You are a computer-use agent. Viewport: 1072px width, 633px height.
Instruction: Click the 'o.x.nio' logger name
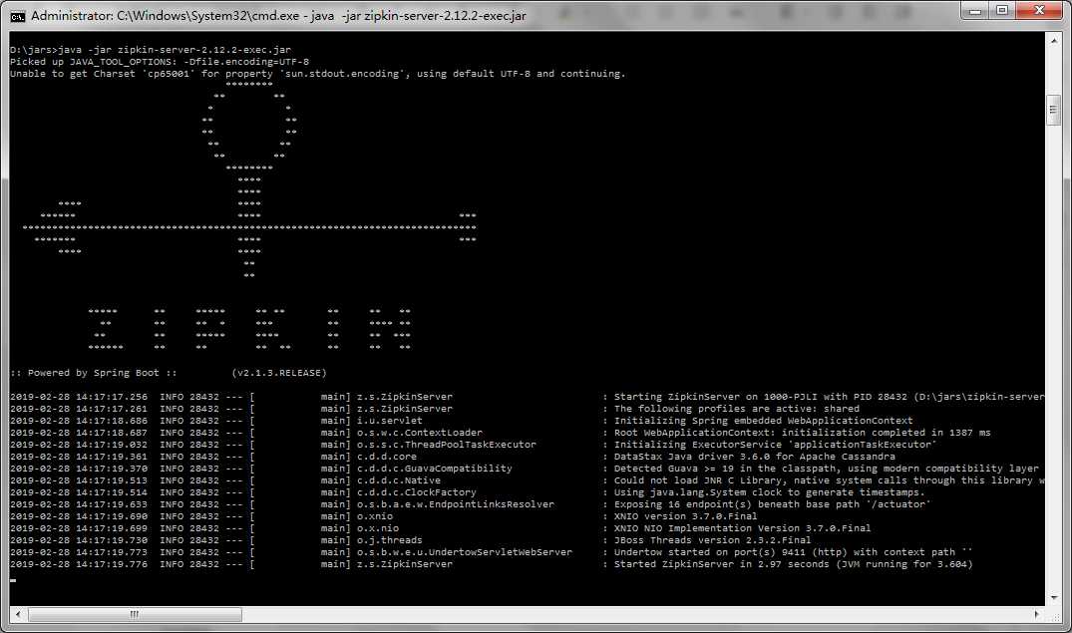click(x=377, y=528)
